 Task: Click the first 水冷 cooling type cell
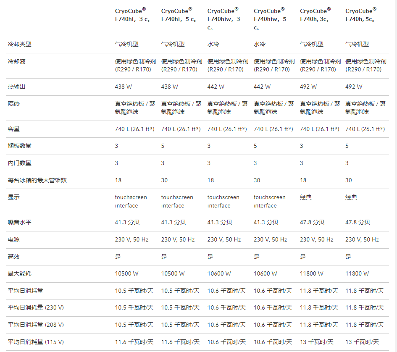coord(213,45)
